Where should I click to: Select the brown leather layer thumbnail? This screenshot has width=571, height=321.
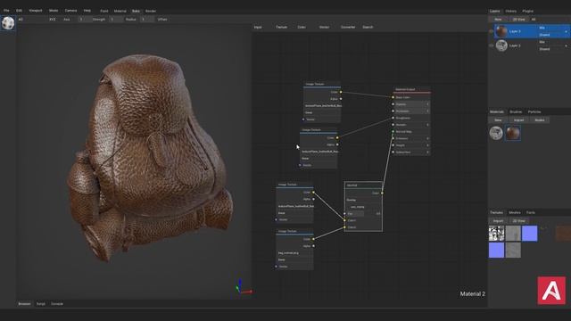(x=501, y=31)
